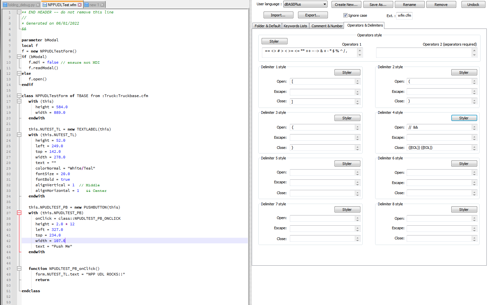Click the Remove button

tap(441, 5)
